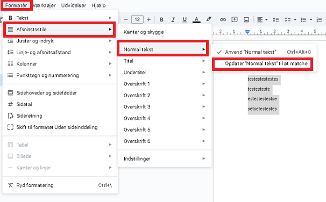Click the text line 'testestestestes'
Image resolution: width=326 pixels, height=202 pixels.
click(263, 79)
